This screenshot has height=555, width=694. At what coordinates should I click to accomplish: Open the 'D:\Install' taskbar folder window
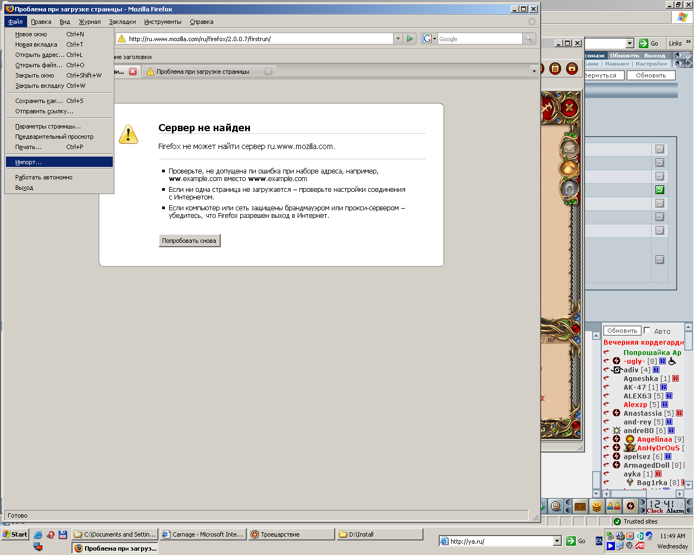click(x=380, y=534)
